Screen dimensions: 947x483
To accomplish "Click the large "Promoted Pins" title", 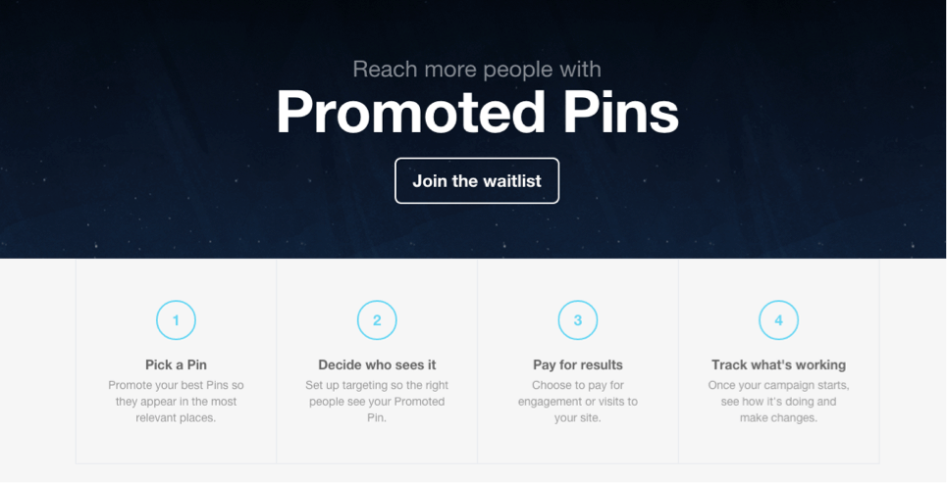I will [477, 112].
